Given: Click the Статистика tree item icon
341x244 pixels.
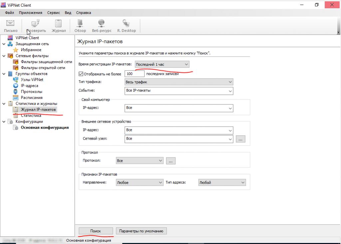Looking at the screenshot, I should (16, 116).
